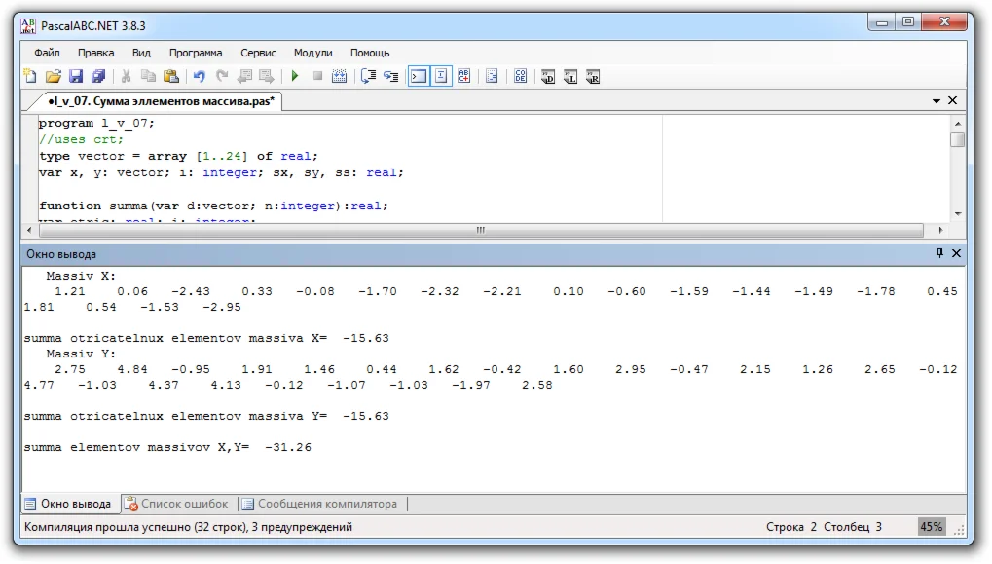Toggle the input panel toolbar button
992x564 pixels.
pos(441,76)
